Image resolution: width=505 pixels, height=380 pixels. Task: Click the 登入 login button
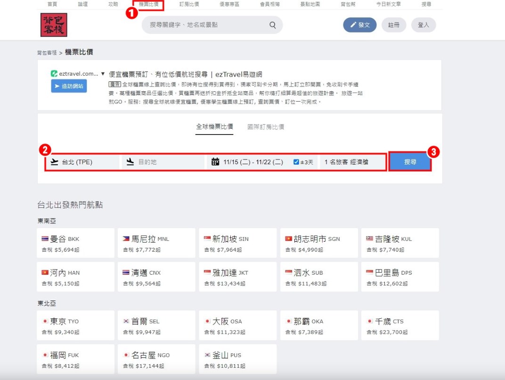(x=423, y=25)
